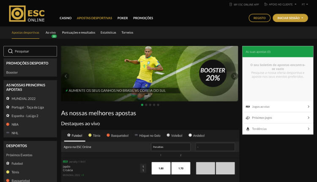
Task: Click the Próximos jogos icon
Action: (248, 118)
